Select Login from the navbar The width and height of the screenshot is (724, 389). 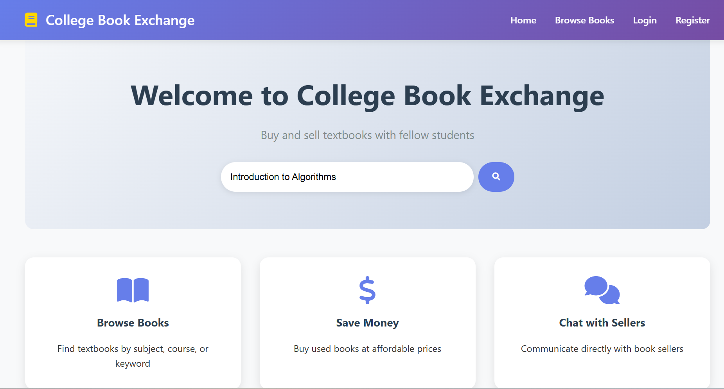click(645, 20)
